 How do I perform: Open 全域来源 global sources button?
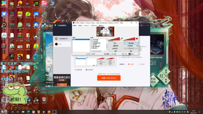pos(115,48)
